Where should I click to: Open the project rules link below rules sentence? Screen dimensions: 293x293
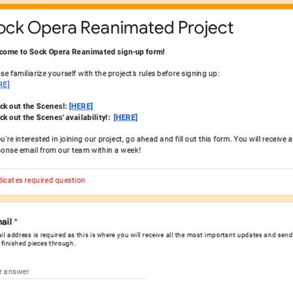coord(5,84)
